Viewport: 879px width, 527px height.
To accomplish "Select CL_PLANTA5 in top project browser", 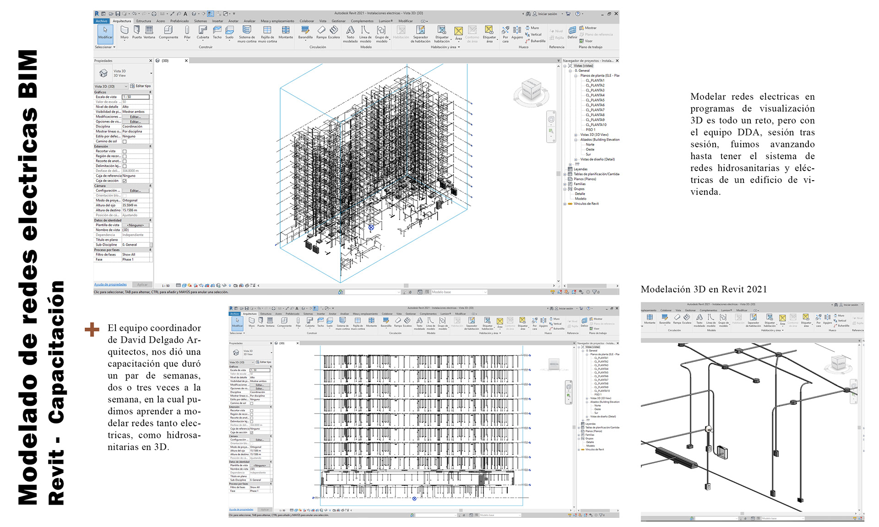I will click(x=595, y=100).
